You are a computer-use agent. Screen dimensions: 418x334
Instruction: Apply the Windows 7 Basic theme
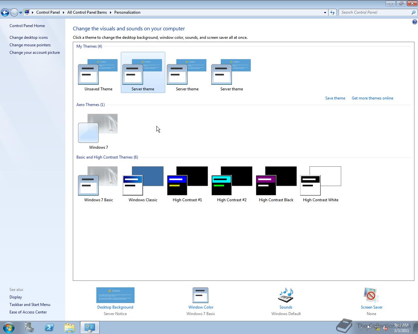tap(98, 184)
